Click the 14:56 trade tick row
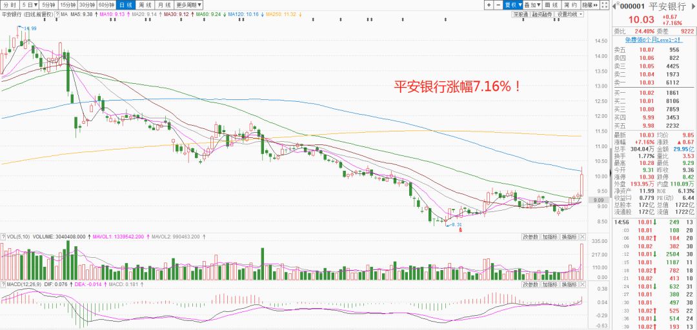 [653, 222]
